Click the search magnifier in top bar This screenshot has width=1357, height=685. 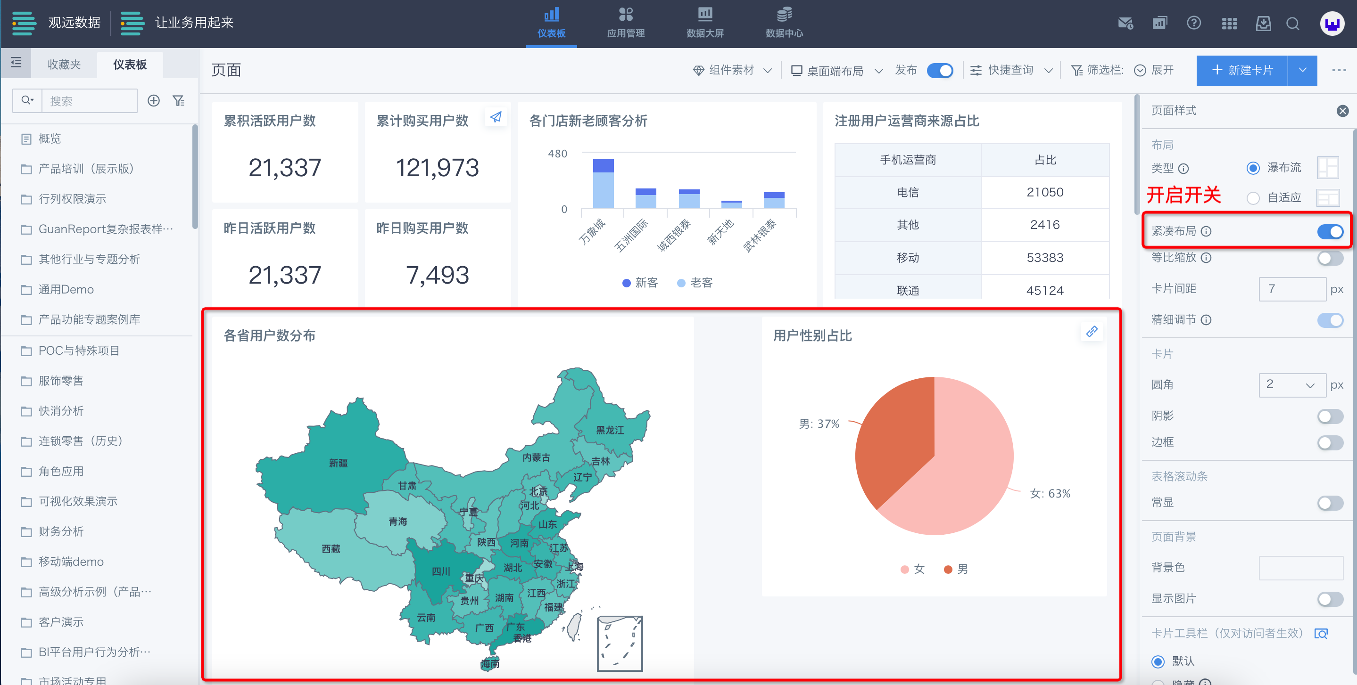click(x=1293, y=23)
